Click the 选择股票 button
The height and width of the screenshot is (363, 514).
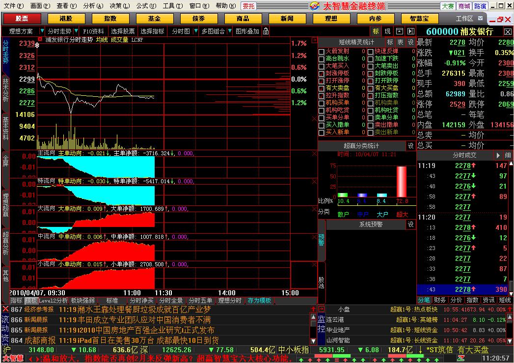(123, 31)
